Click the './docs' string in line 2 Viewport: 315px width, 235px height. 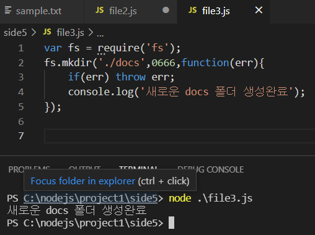tap(122, 62)
